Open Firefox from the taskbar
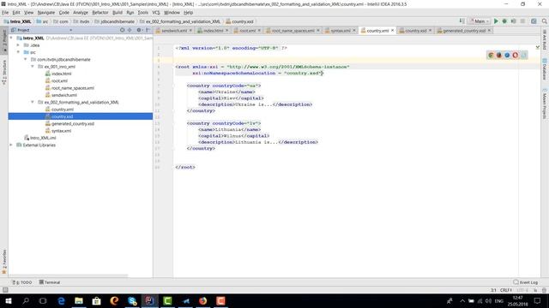Viewport: 549px width, 308px height. point(202,300)
